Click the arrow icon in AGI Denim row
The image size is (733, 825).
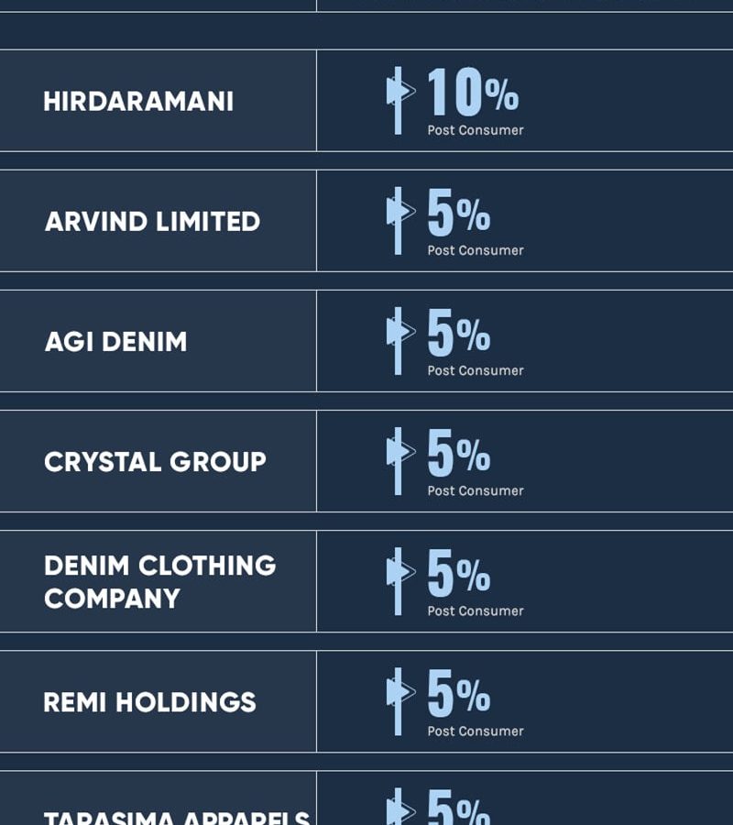400,341
